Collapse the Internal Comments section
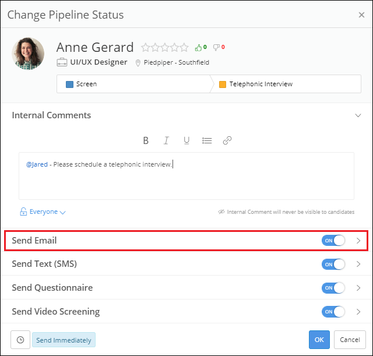This screenshot has width=373, height=356. (358, 115)
